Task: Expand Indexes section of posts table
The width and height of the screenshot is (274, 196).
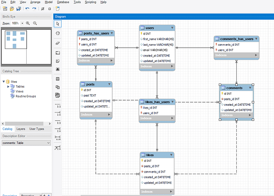Action: 109,114
